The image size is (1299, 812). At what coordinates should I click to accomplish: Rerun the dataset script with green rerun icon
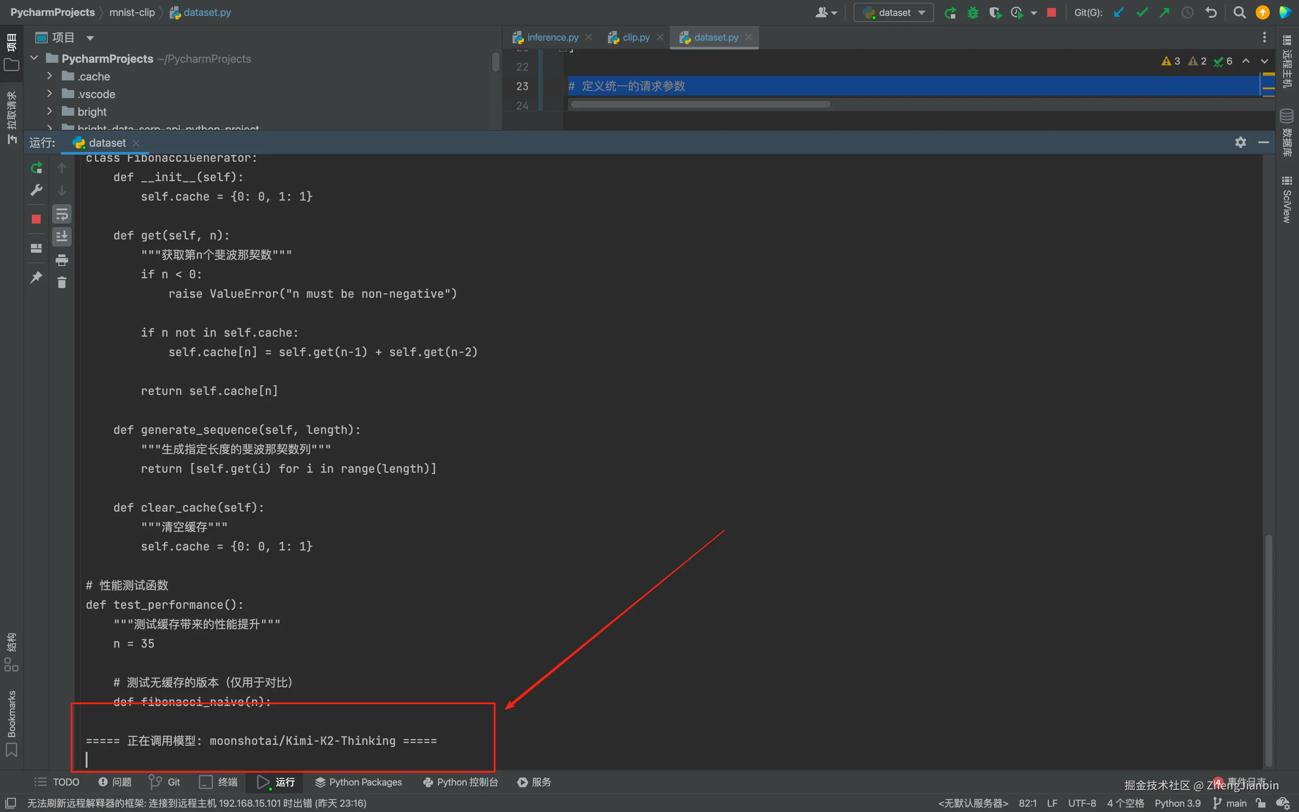36,168
